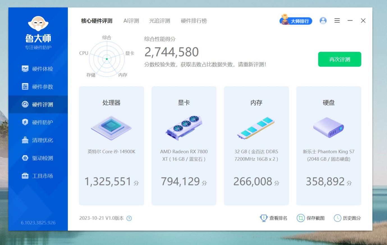
Task: Click the CPU label on radar chart
Action: pos(84,53)
